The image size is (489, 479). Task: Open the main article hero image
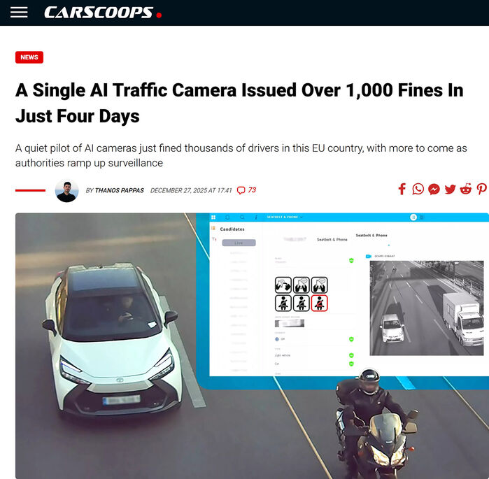pyautogui.click(x=252, y=345)
